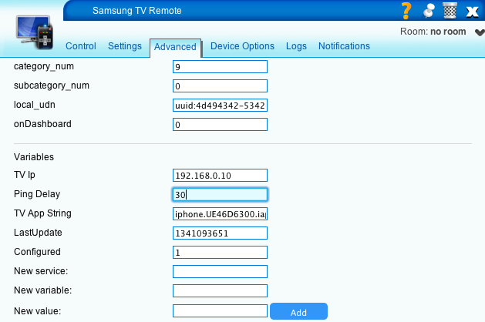Image resolution: width=485 pixels, height=322 pixels.
Task: Click the 'New service:' label
Action: (x=41, y=271)
